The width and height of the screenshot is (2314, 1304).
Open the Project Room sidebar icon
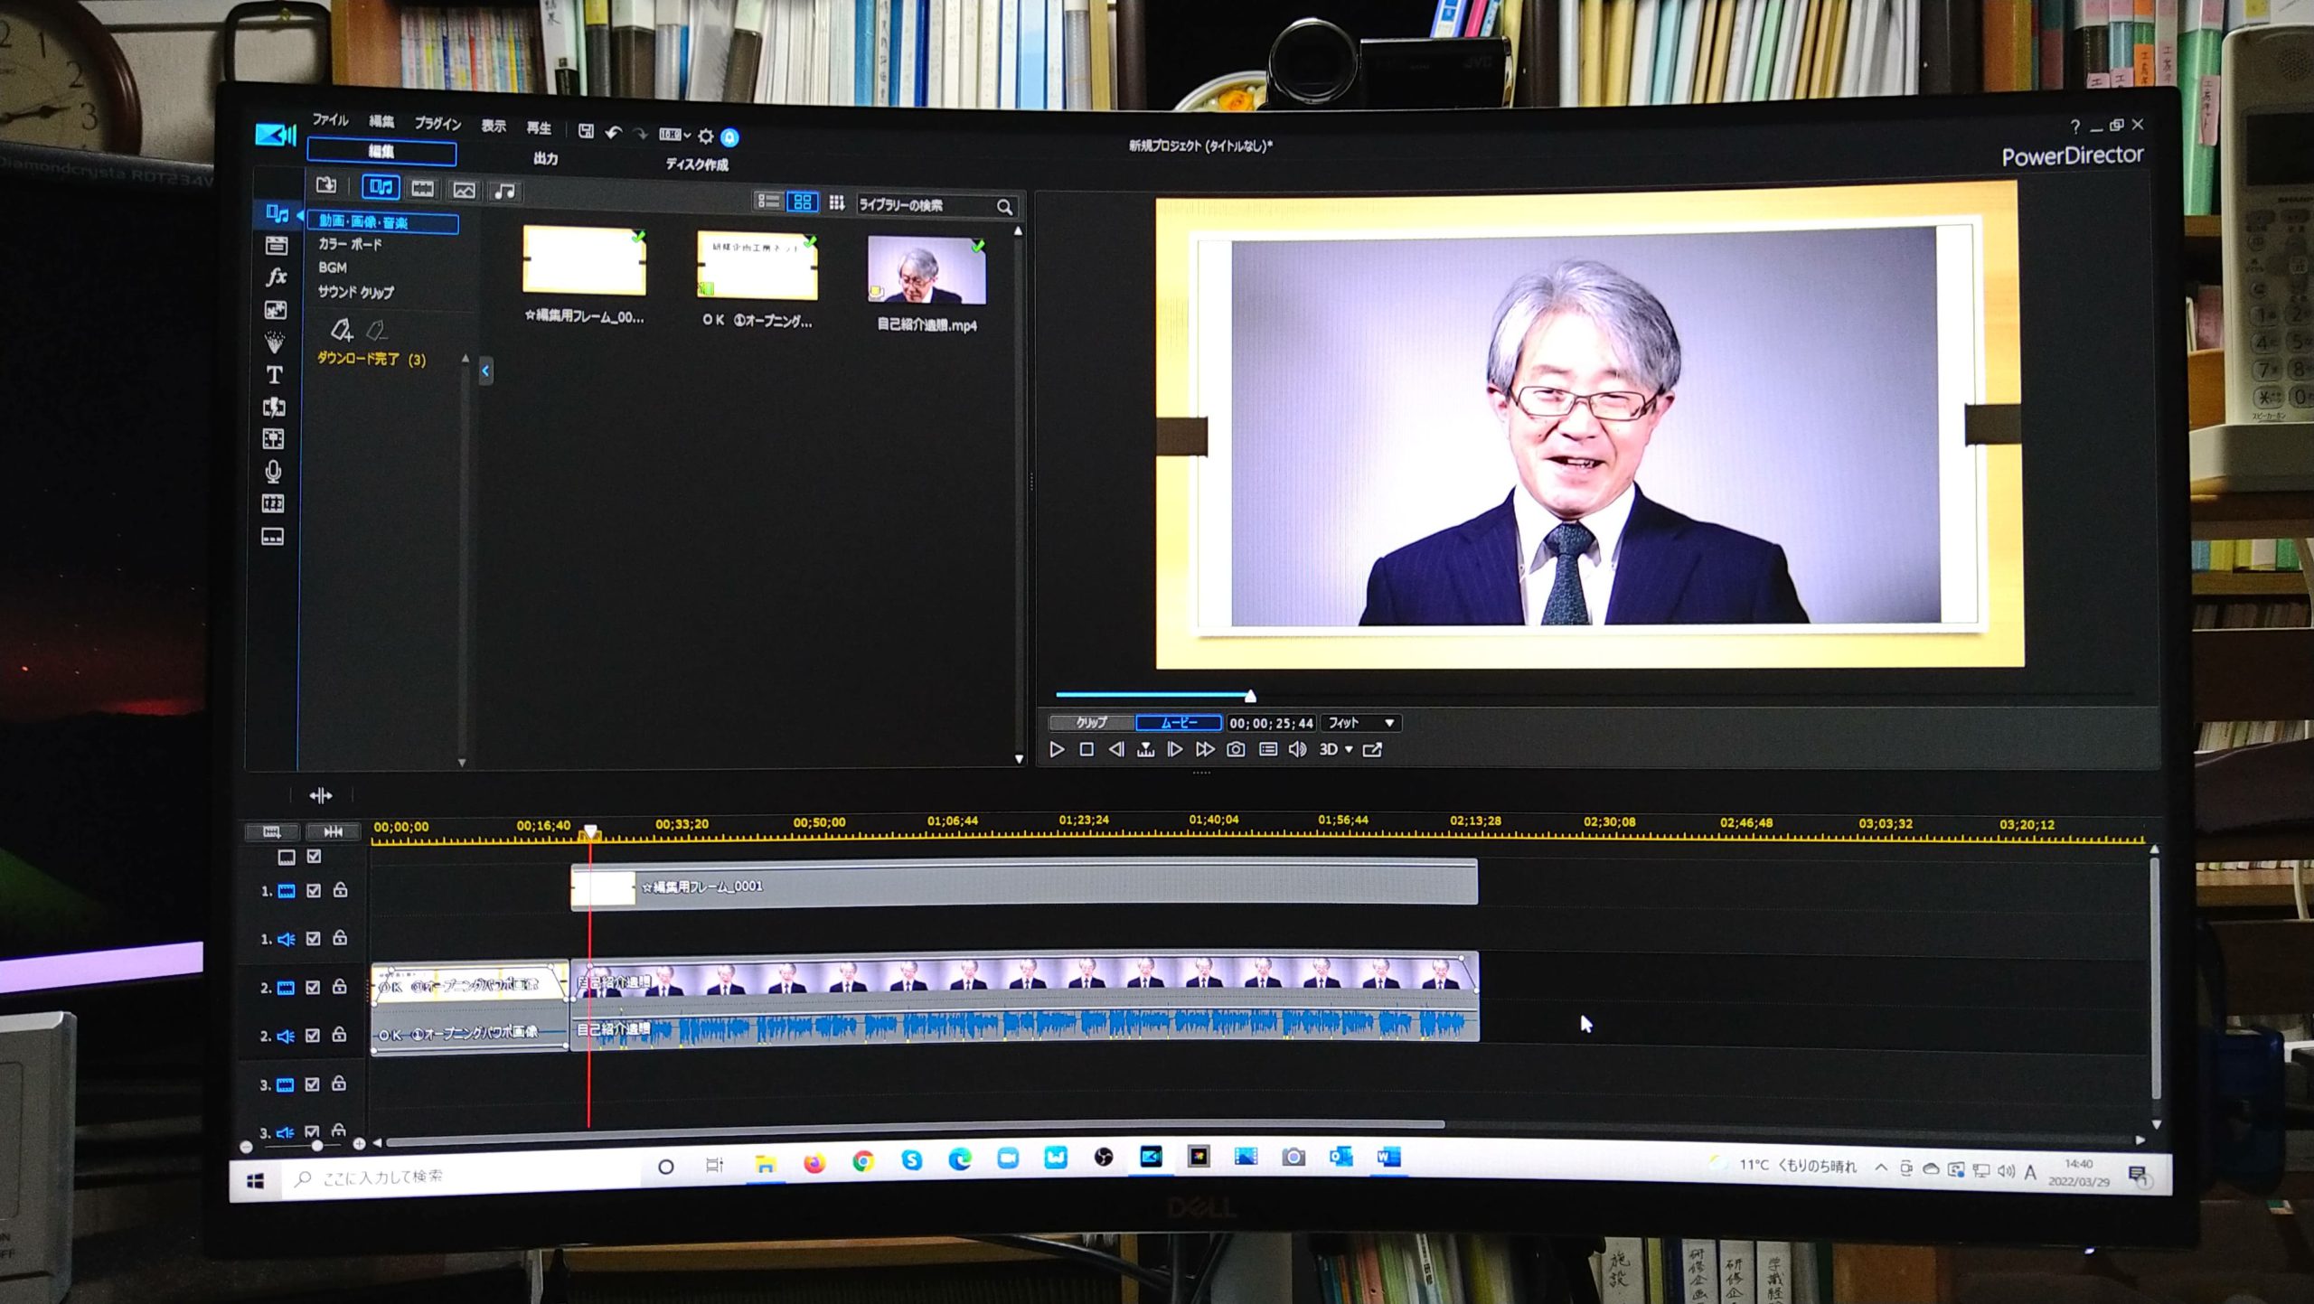pyautogui.click(x=276, y=245)
